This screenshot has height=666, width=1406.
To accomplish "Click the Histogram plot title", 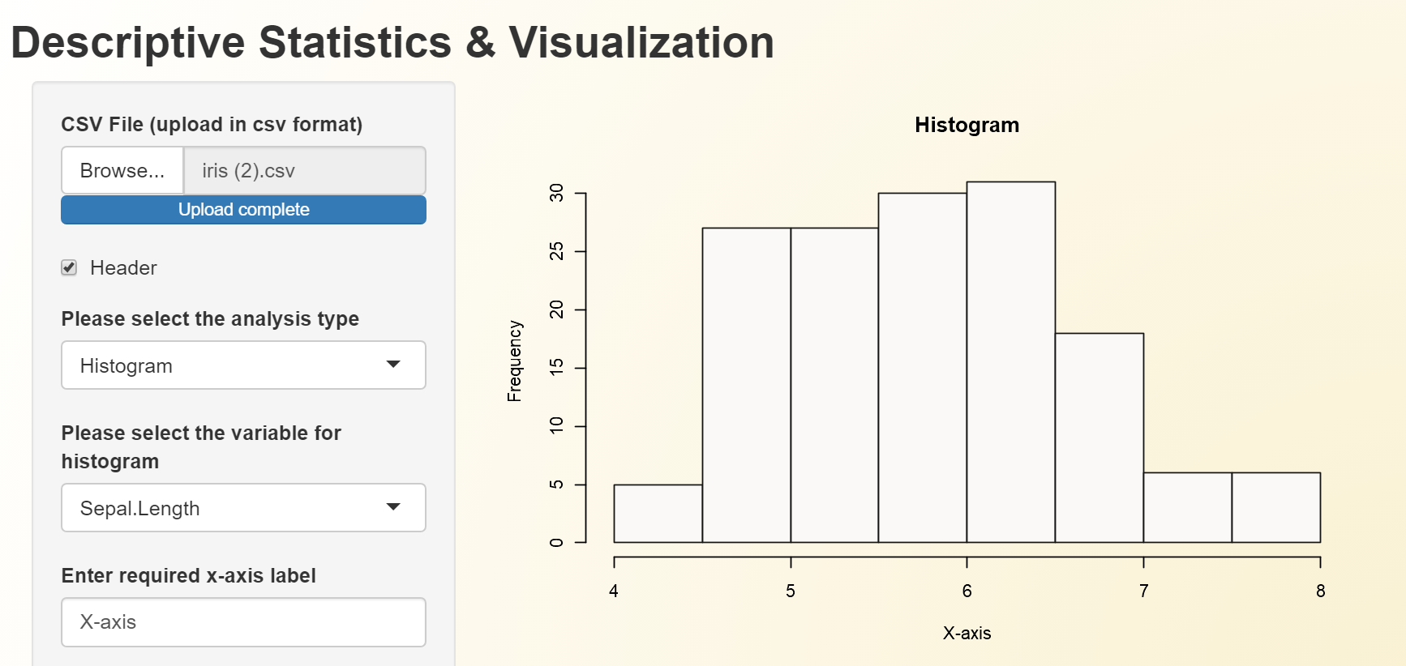I will [x=967, y=125].
